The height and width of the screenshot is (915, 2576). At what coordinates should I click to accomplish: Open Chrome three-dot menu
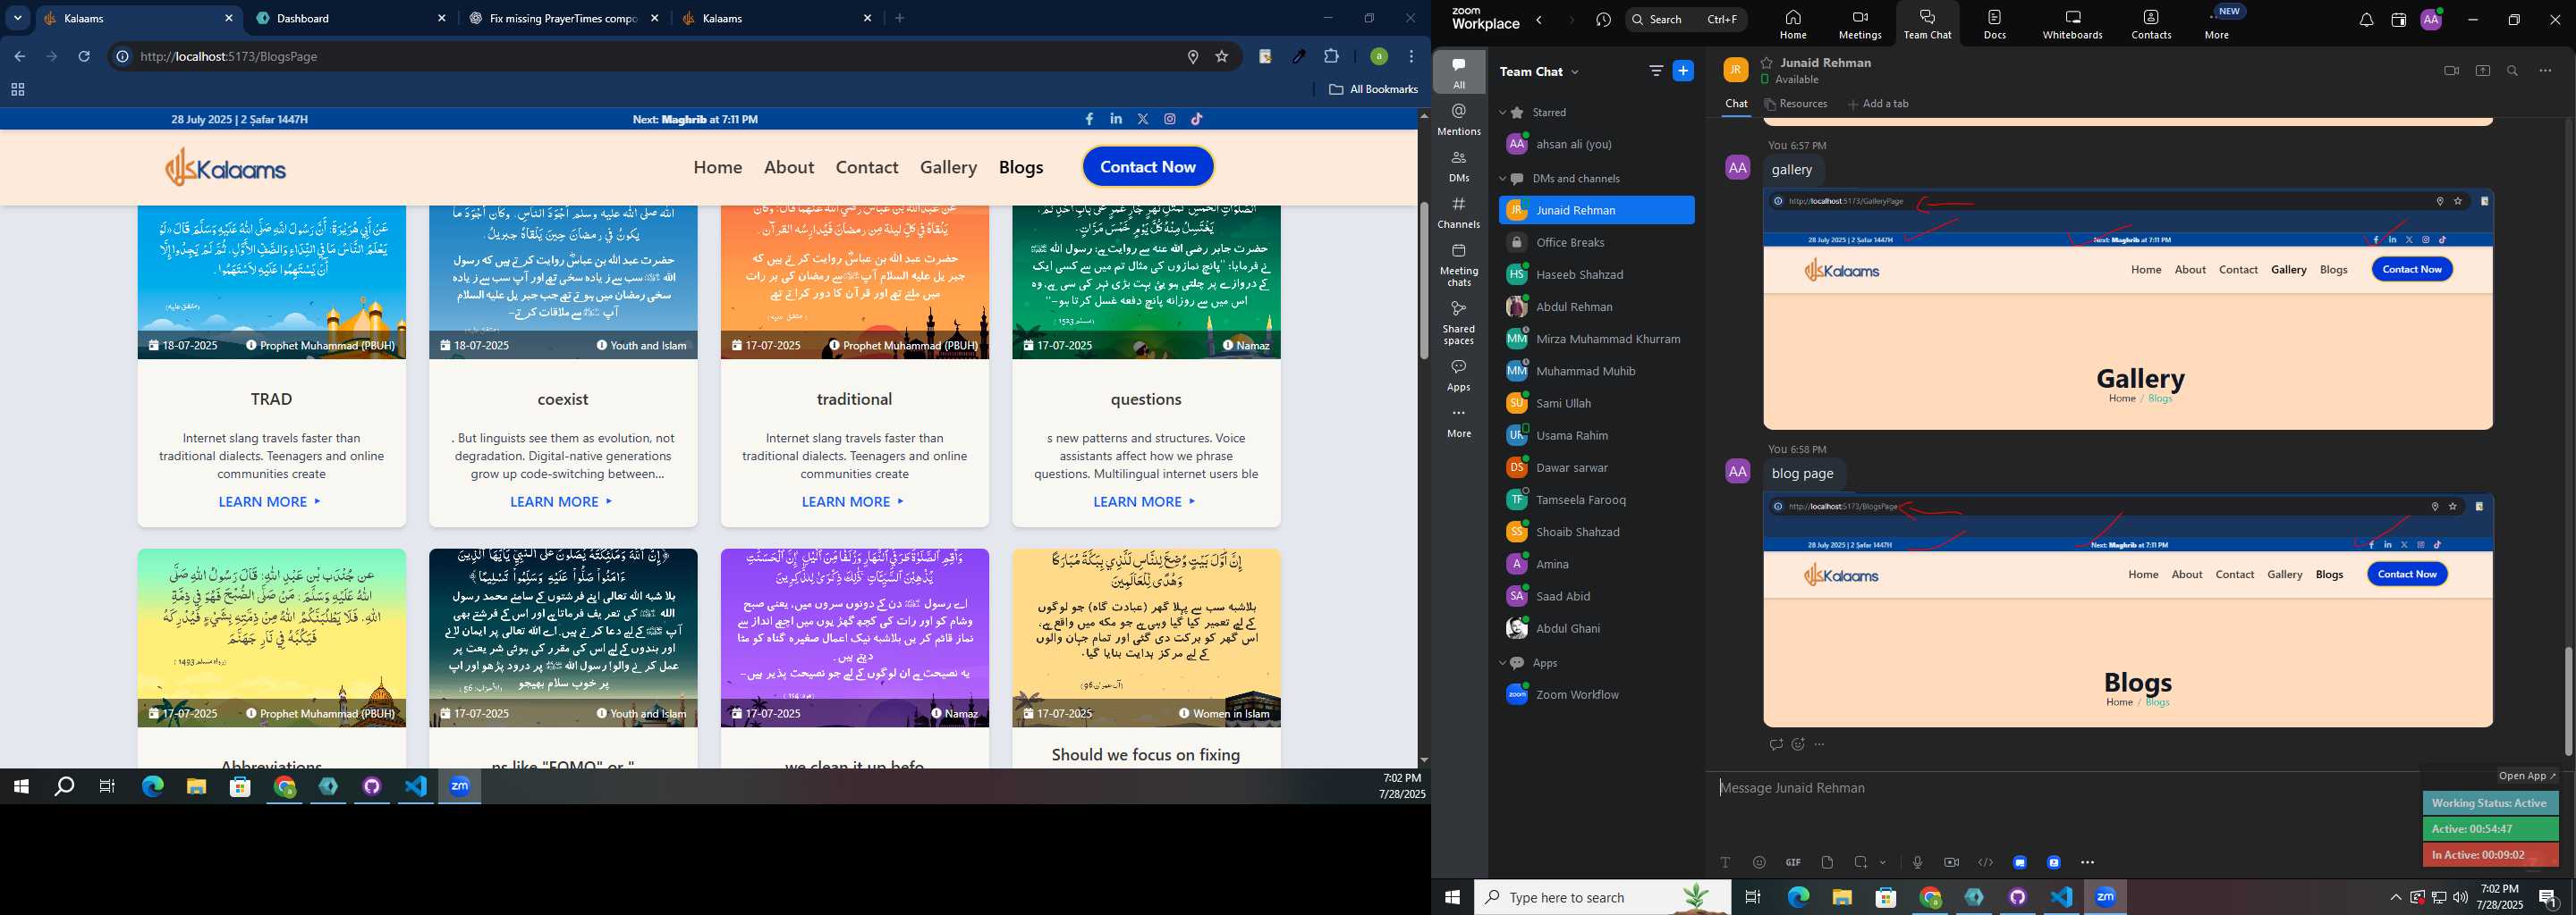(1411, 57)
